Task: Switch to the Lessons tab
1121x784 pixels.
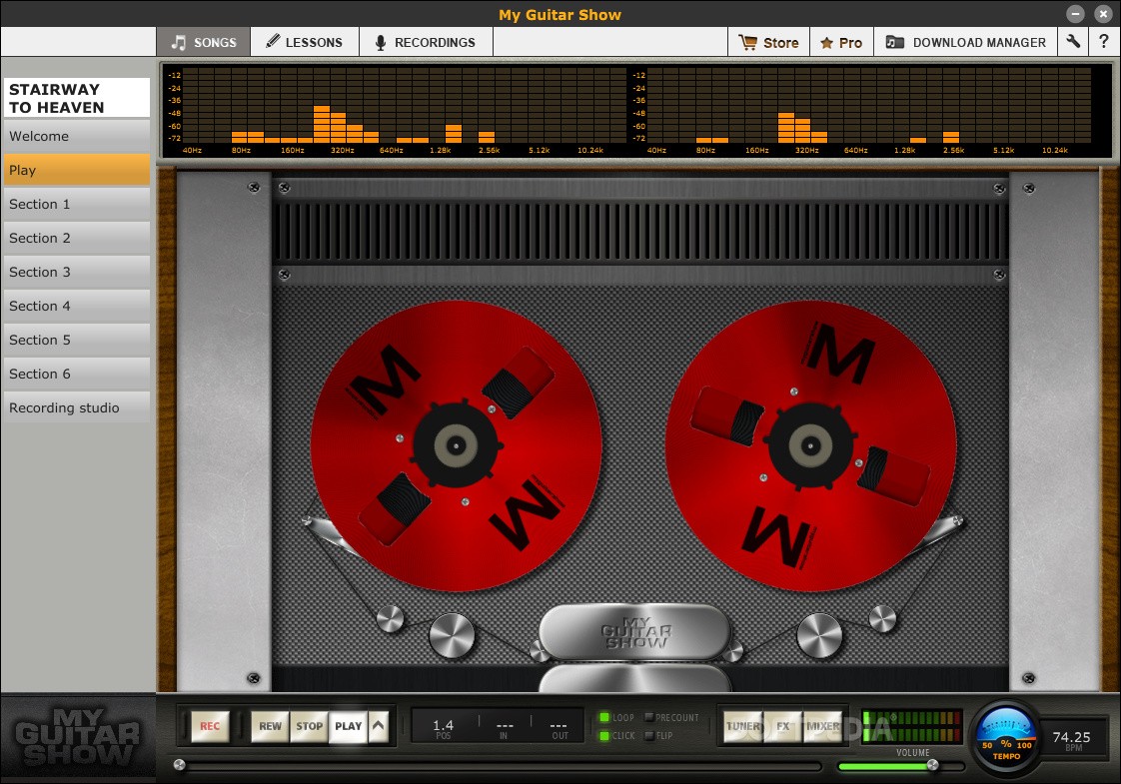Action: [305, 42]
